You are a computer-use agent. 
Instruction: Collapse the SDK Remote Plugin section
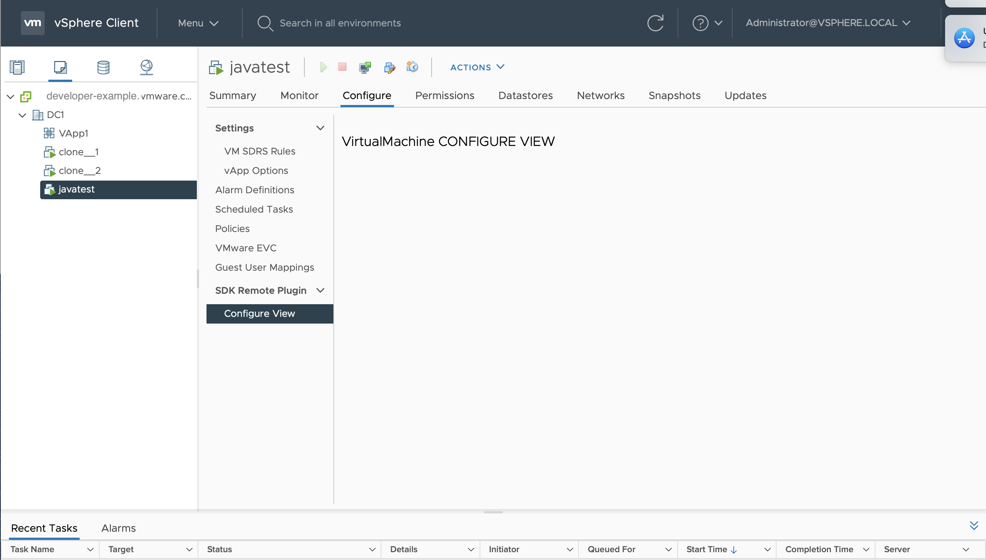(320, 290)
